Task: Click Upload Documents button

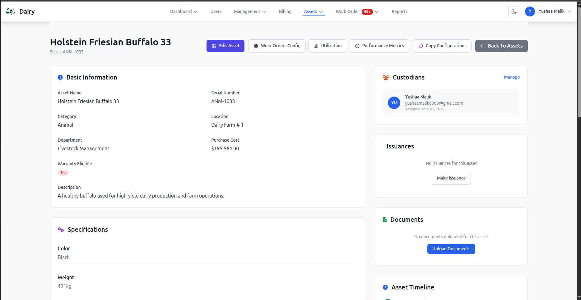Action: point(451,249)
